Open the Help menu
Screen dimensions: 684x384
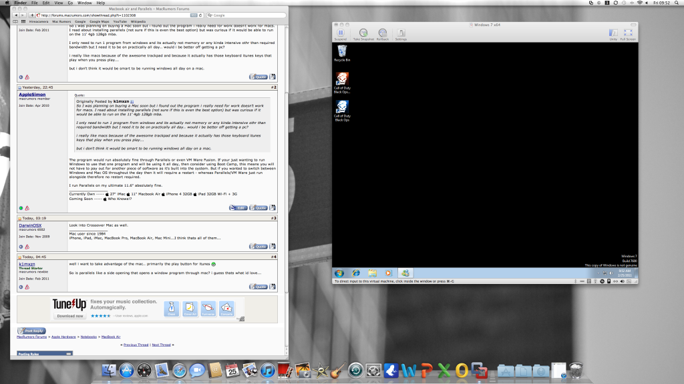(101, 3)
